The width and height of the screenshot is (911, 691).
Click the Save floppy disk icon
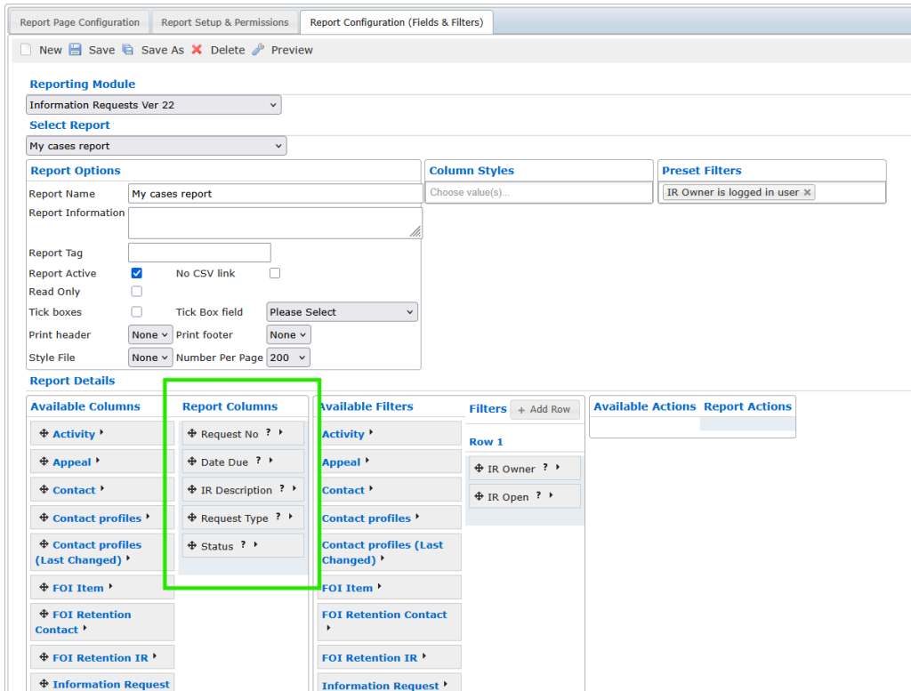pyautogui.click(x=76, y=50)
